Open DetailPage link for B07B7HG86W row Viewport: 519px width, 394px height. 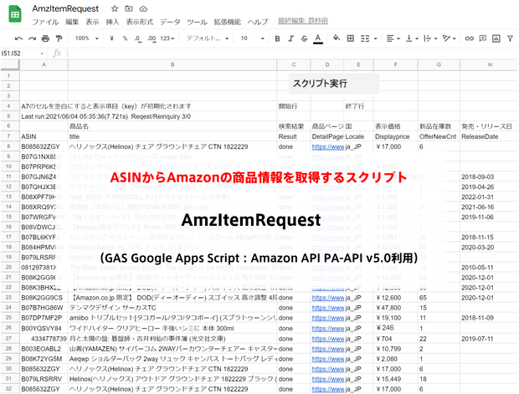327,308
